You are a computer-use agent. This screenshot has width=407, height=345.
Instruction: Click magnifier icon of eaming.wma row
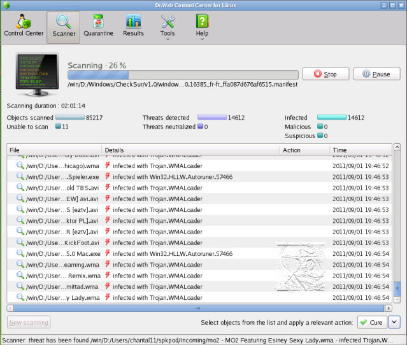coord(20,264)
